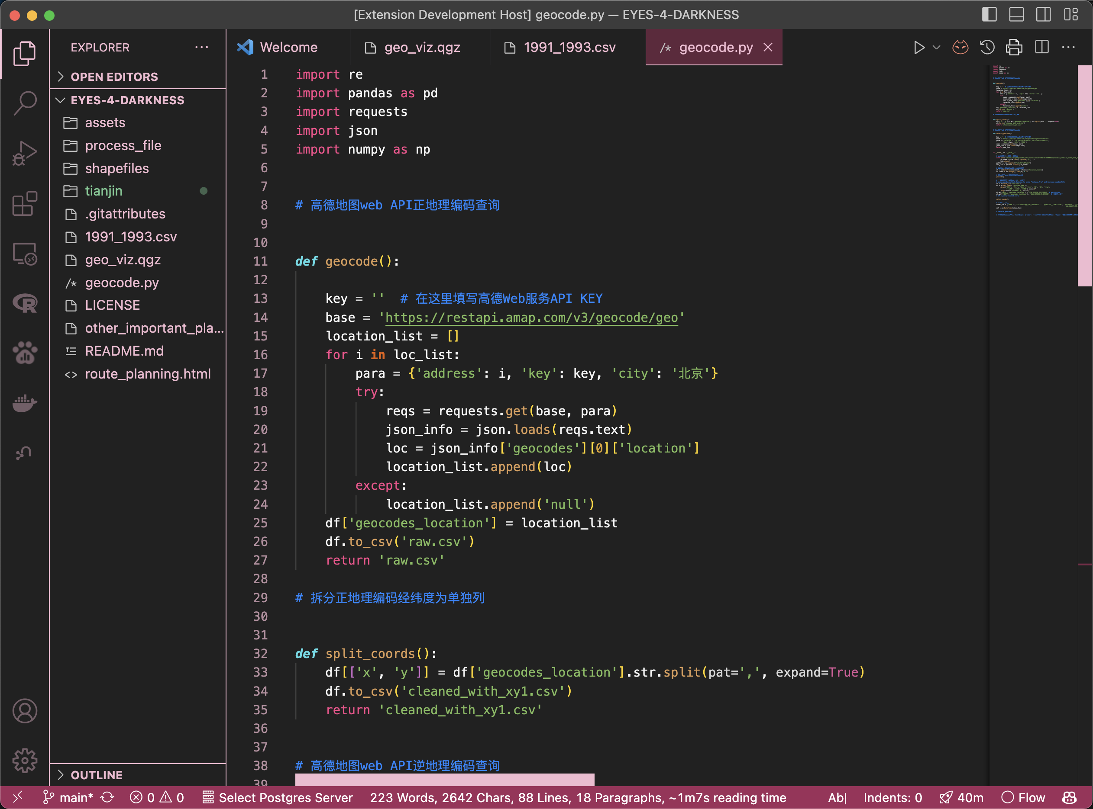Toggle the secondary side bar layout button
Viewport: 1093px width, 809px height.
click(x=1043, y=14)
